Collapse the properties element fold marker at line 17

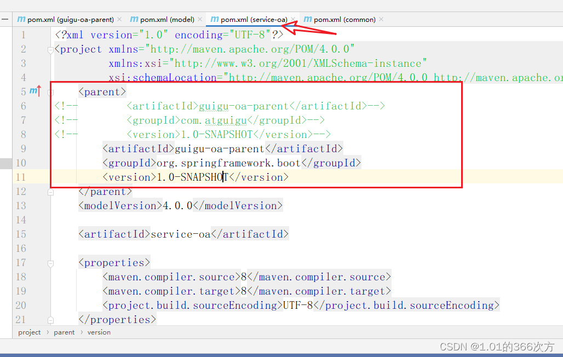(50, 263)
